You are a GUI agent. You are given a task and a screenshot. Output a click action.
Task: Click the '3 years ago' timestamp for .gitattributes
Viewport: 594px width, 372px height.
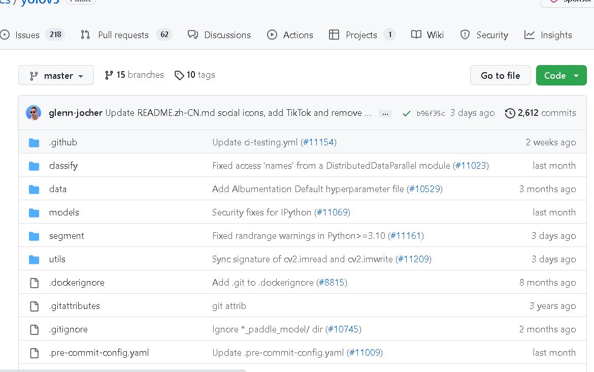click(552, 306)
